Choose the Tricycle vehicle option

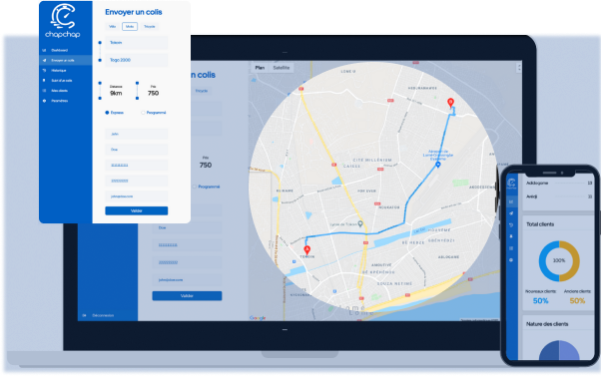150,26
